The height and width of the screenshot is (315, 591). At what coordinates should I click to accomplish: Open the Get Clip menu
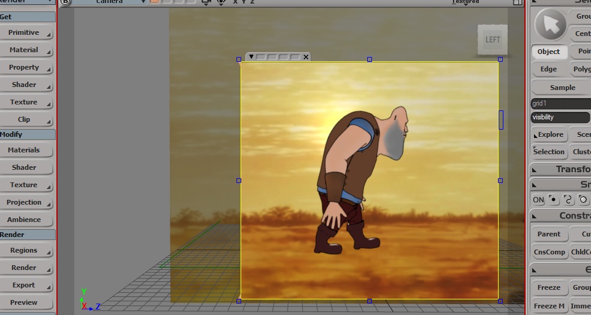coord(26,119)
